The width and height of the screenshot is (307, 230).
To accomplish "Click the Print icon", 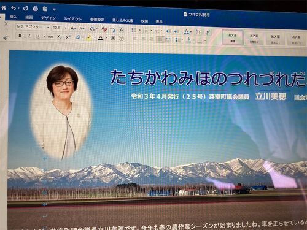I will pyautogui.click(x=36, y=9).
